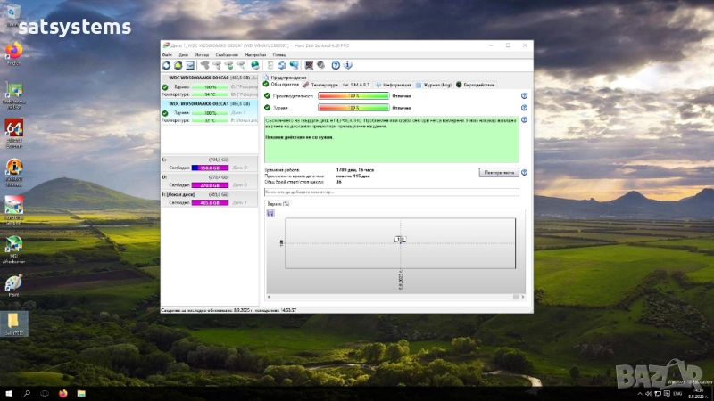This screenshot has width=714, height=401.
Task: Click the info icon in toolbar
Action: click(347, 65)
